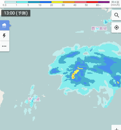Click the yellow 20 legend swatch
The image size is (121, 130).
coord(57,2)
